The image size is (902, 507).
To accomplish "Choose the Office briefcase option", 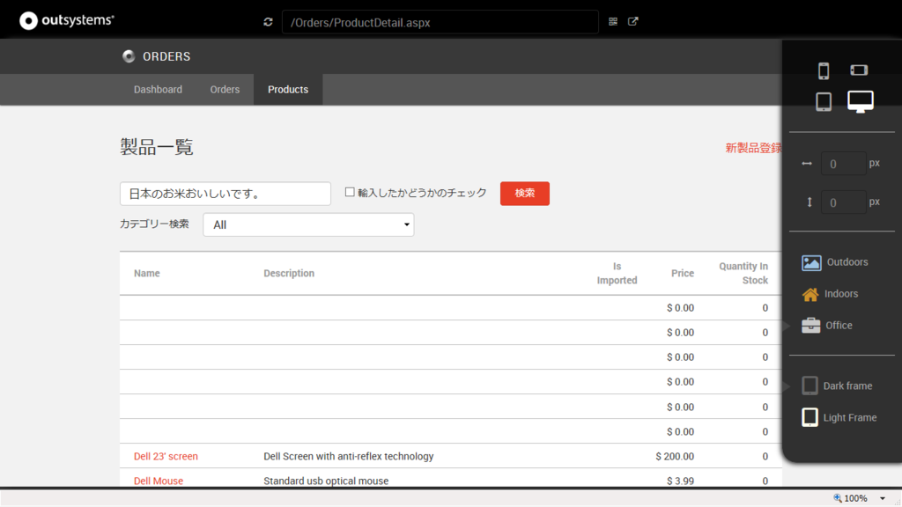I will [x=827, y=326].
